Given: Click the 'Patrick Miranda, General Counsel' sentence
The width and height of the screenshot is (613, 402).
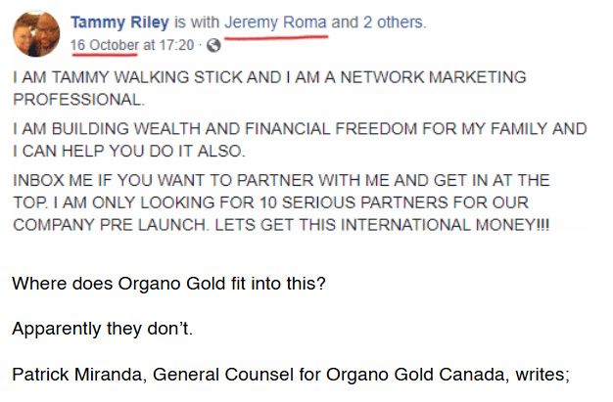Looking at the screenshot, I should click(x=291, y=375).
